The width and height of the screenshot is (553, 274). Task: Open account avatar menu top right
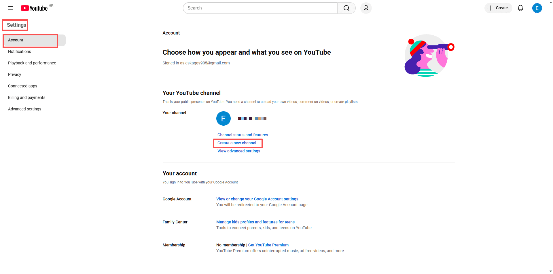point(537,8)
